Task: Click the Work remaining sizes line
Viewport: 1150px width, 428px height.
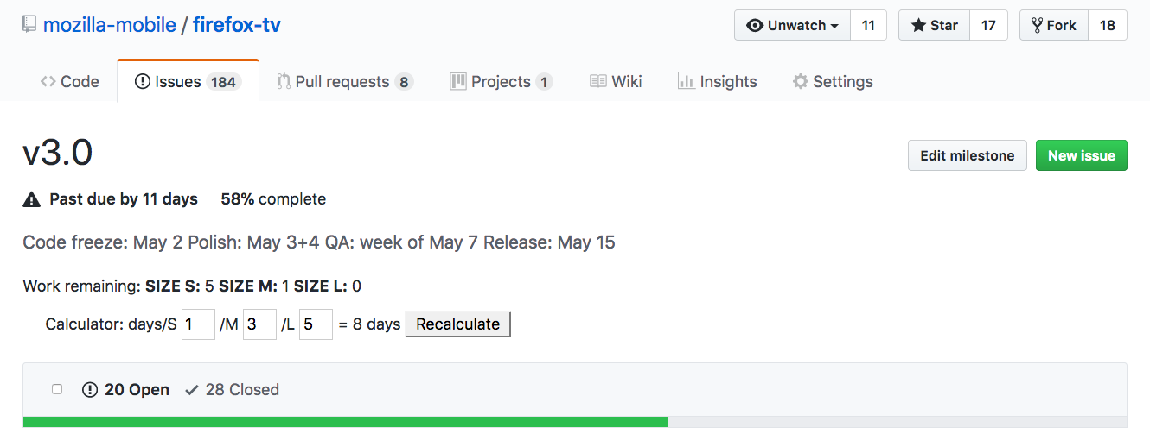Action: (192, 286)
